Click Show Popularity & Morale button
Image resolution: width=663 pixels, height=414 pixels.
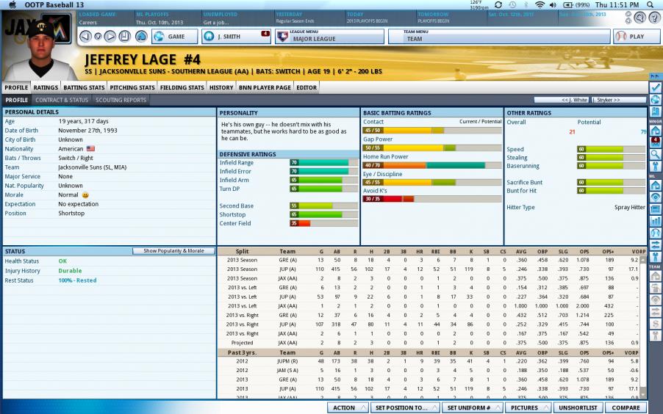pyautogui.click(x=173, y=251)
